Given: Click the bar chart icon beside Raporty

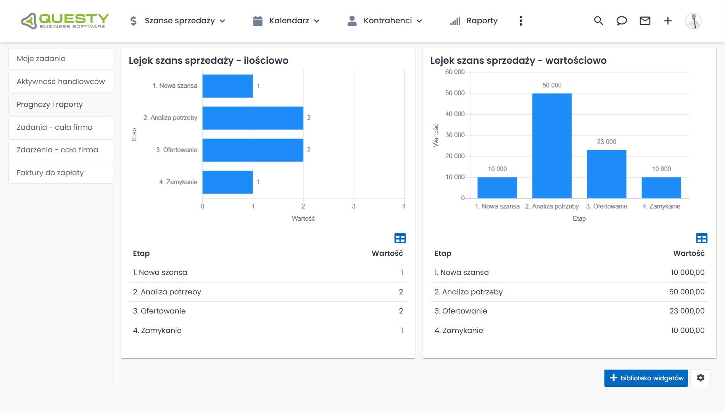Looking at the screenshot, I should pos(455,21).
